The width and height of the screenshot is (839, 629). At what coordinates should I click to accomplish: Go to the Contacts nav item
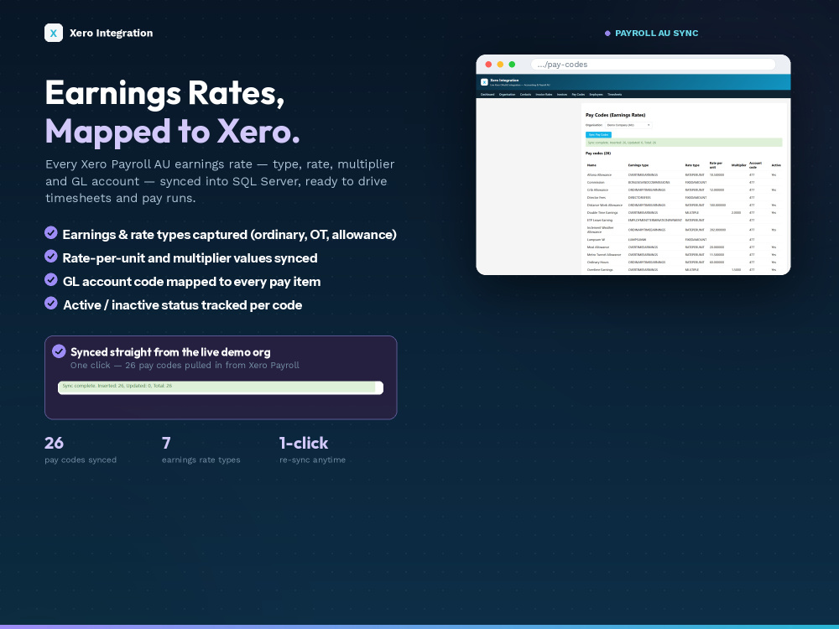[x=525, y=94]
